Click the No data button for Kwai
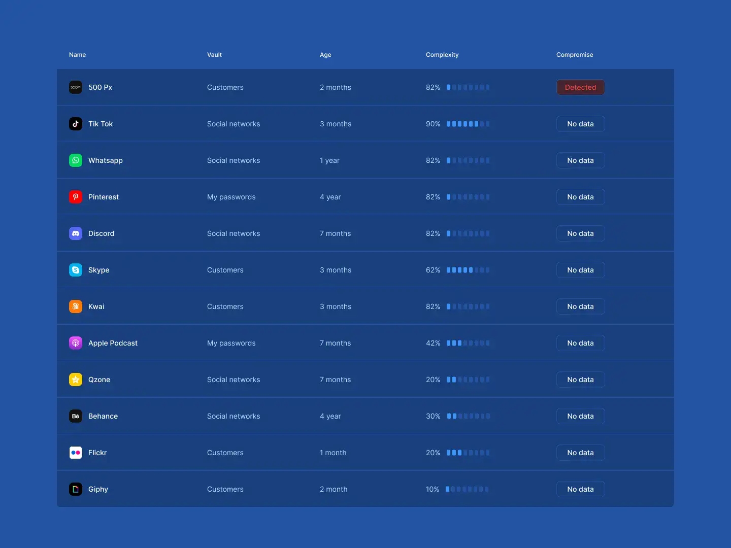731x548 pixels. 580,306
